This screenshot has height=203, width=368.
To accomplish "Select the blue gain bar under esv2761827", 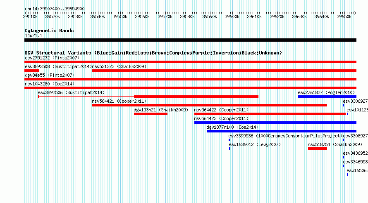I will point(327,97).
